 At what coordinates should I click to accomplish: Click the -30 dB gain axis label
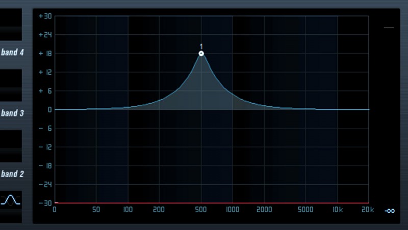[x=45, y=203]
